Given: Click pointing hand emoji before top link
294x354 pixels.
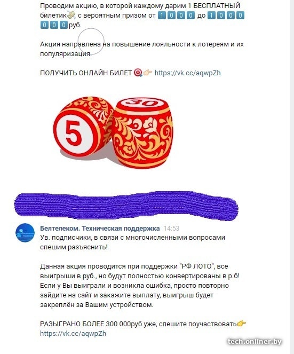Looking at the screenshot, I should point(148,73).
